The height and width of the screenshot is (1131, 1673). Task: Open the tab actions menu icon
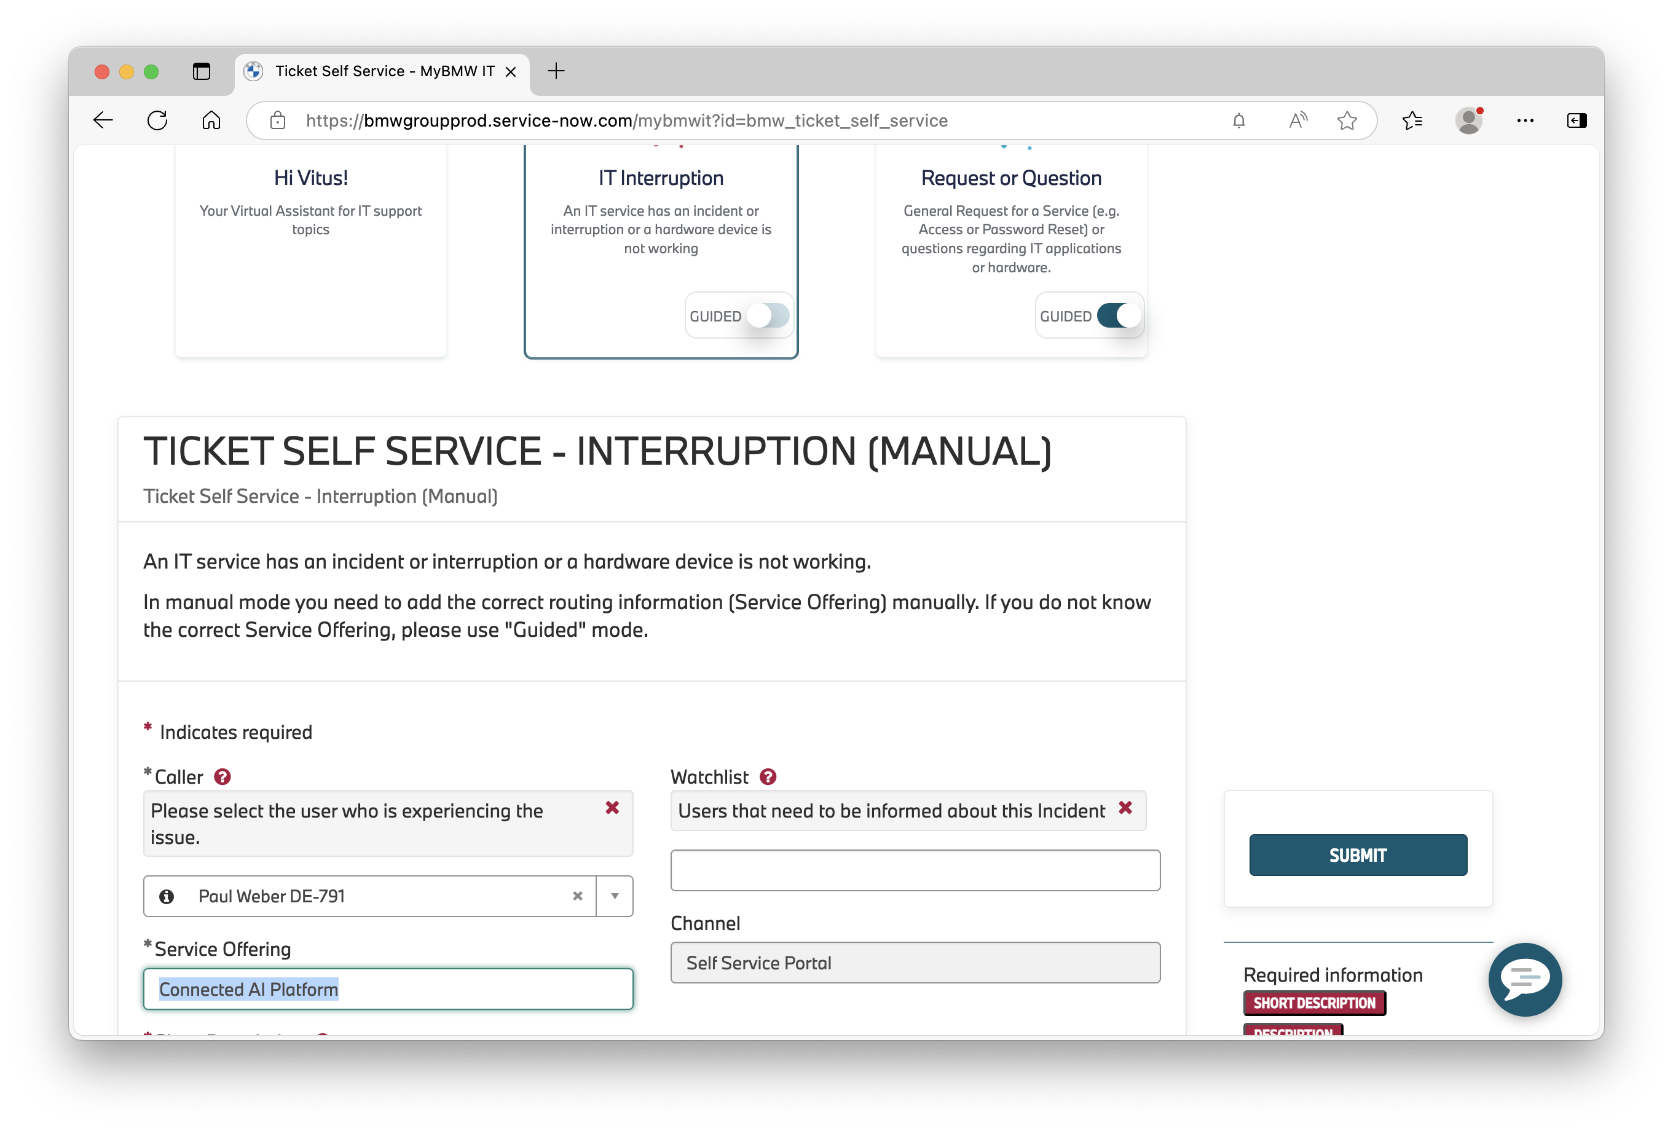tap(202, 71)
